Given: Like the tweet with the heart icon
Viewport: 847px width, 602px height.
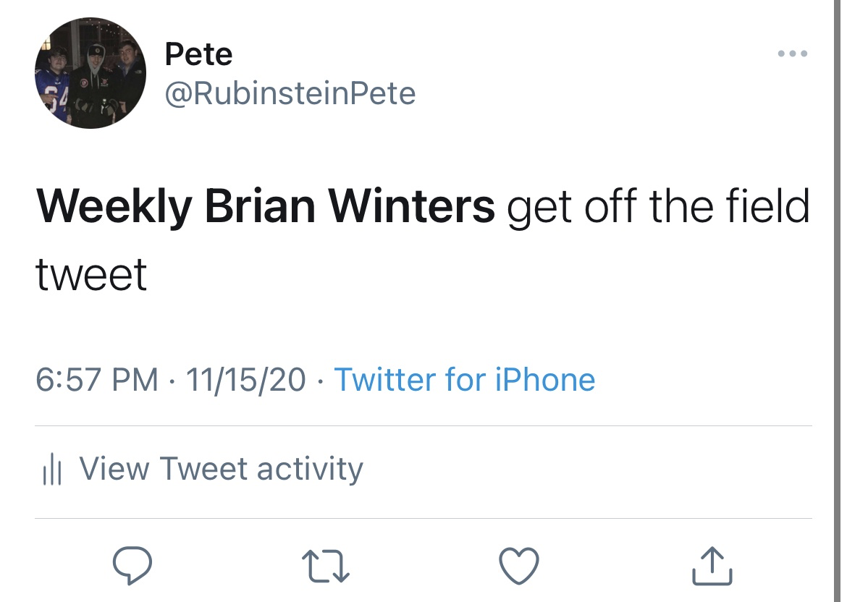Looking at the screenshot, I should point(519,566).
